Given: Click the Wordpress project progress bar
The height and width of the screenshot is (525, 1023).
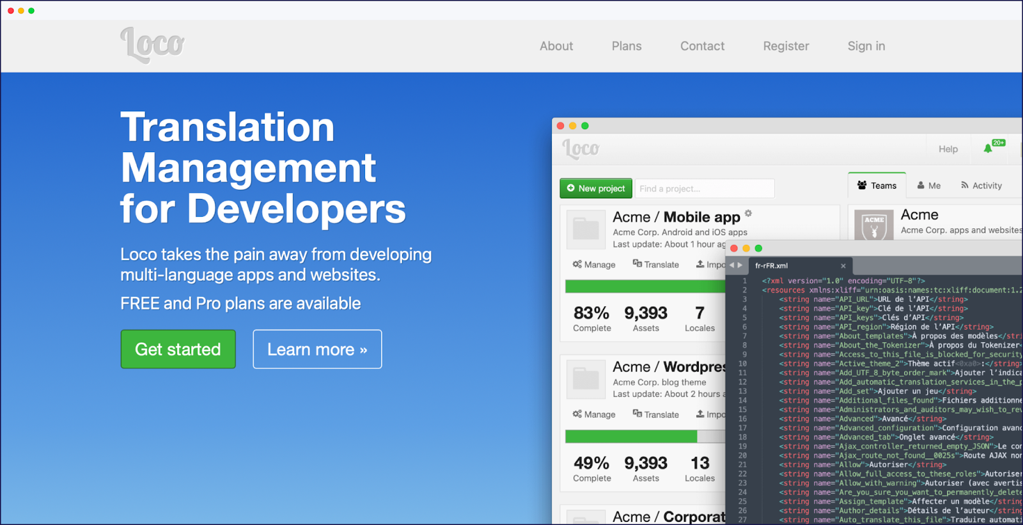Looking at the screenshot, I should [645, 436].
